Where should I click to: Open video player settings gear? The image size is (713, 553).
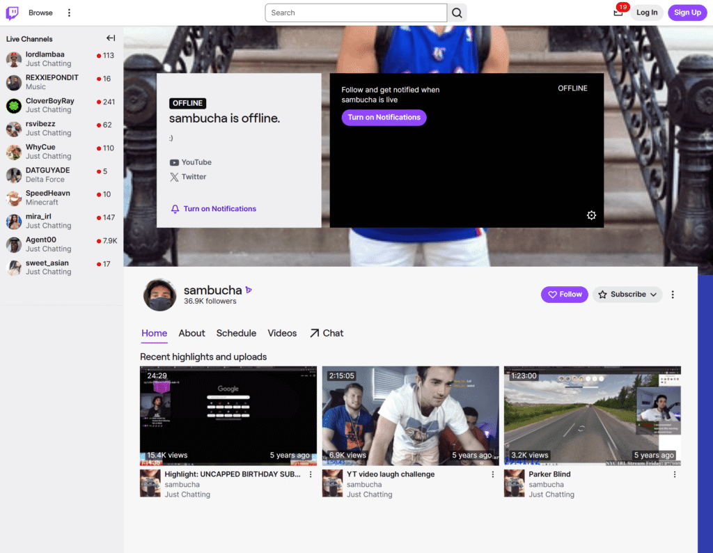click(x=591, y=215)
